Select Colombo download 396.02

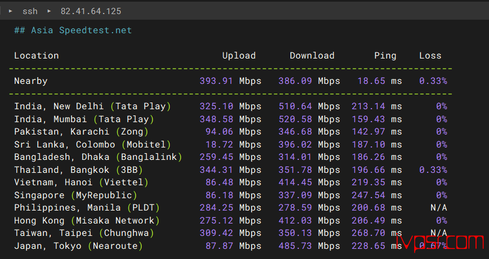(295, 145)
